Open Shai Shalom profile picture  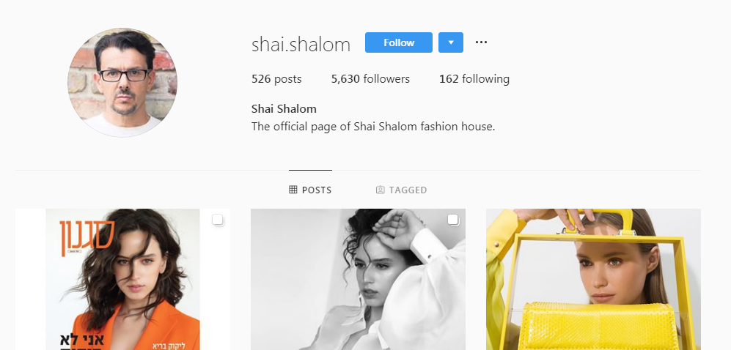point(122,83)
